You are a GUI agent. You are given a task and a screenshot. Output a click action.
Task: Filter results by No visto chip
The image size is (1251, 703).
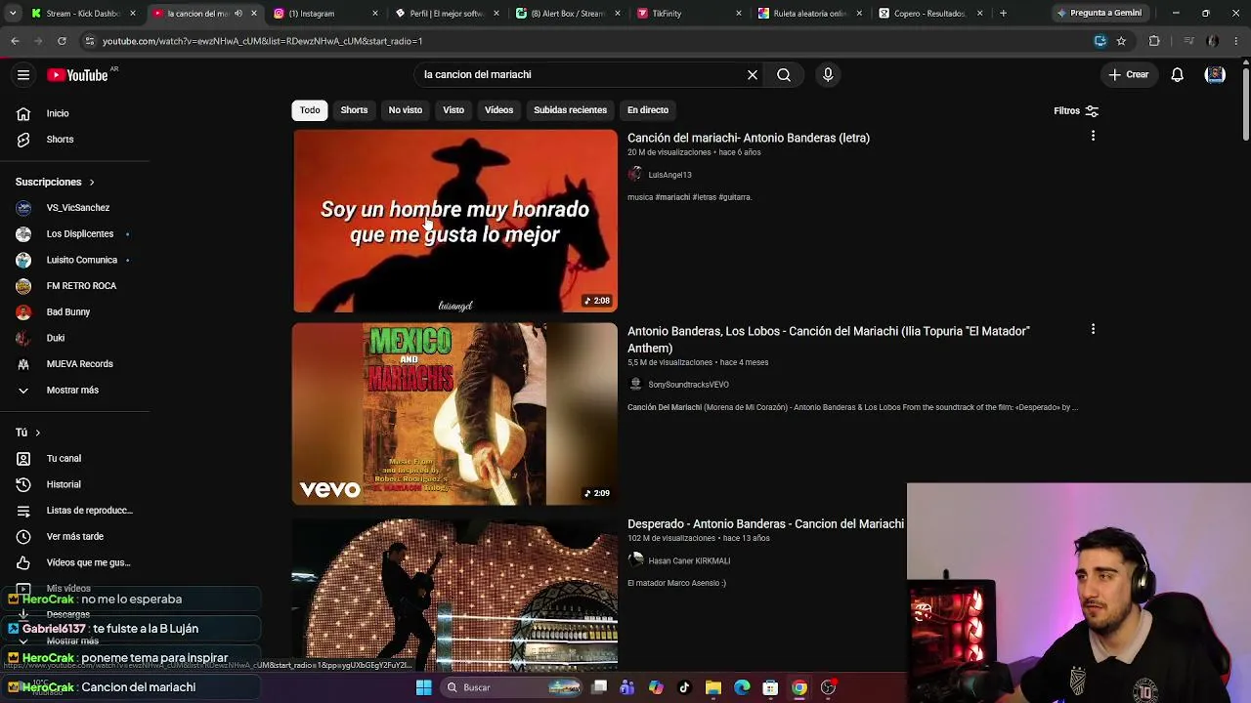(x=406, y=110)
